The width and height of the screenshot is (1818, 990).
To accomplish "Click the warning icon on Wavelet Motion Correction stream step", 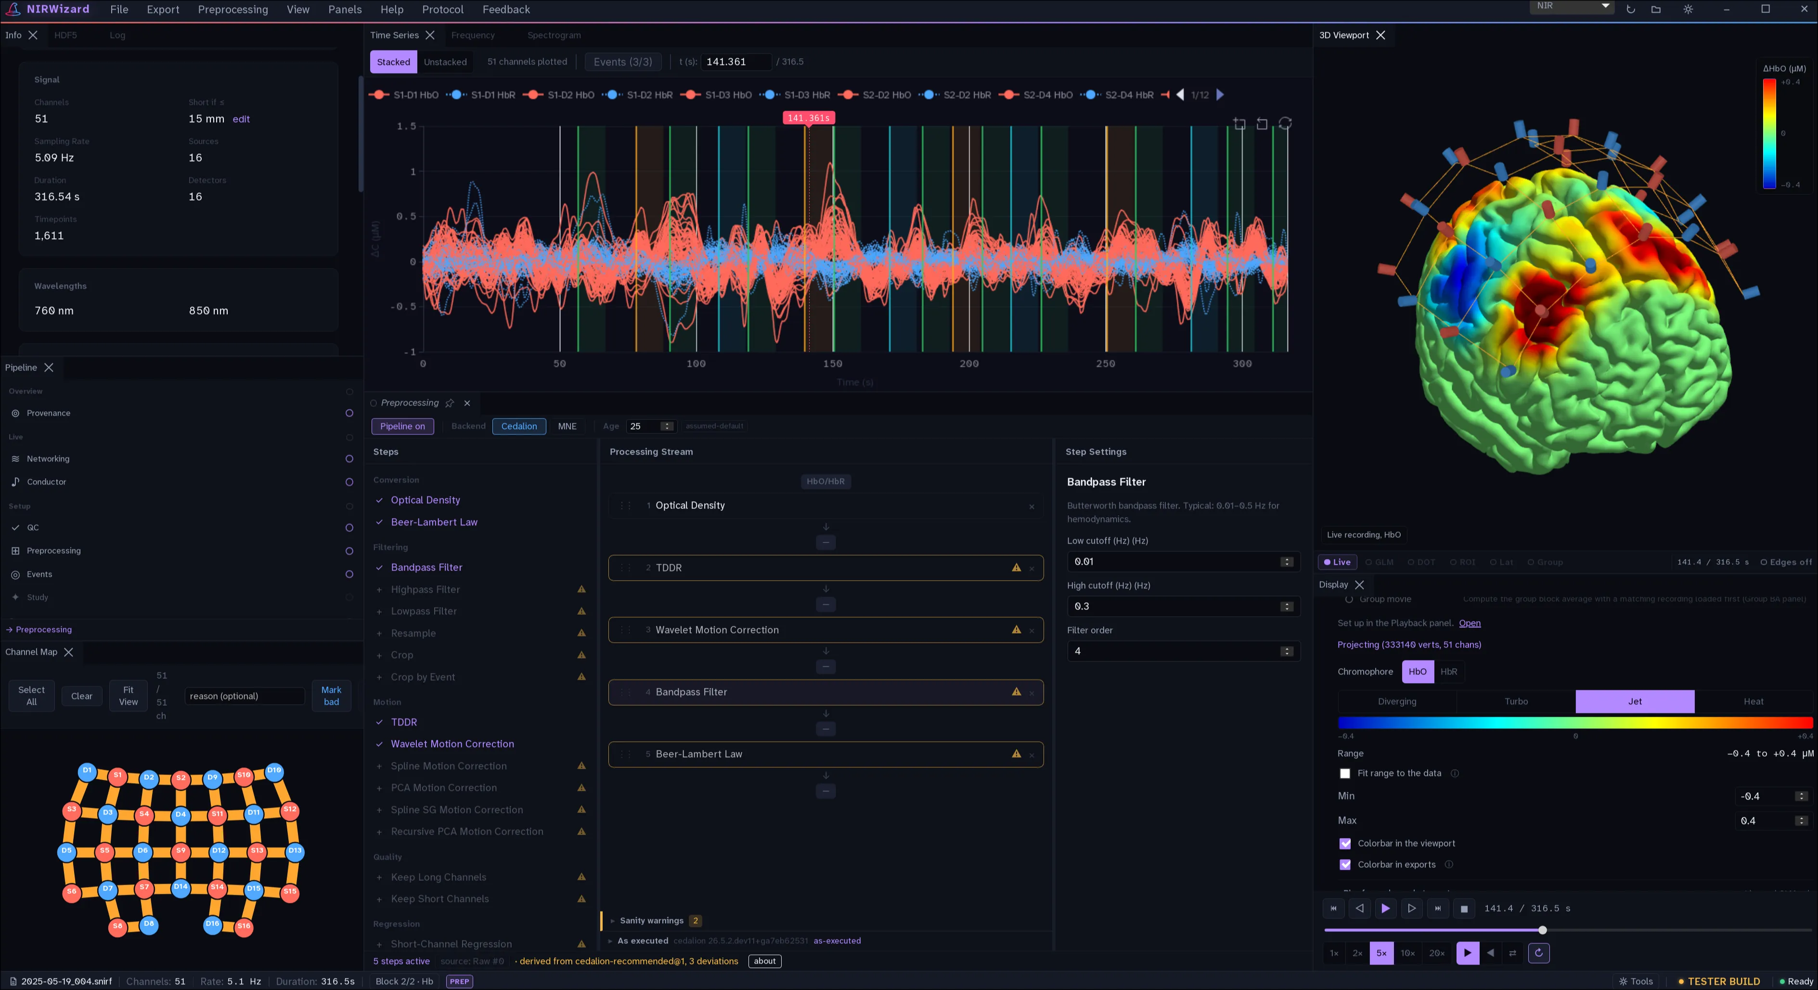I will [1016, 629].
